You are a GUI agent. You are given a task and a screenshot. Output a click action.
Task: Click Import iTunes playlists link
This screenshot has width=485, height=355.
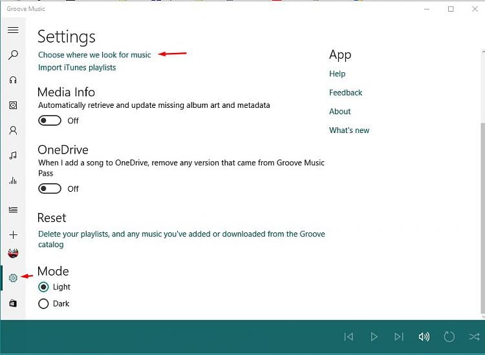[x=77, y=68]
